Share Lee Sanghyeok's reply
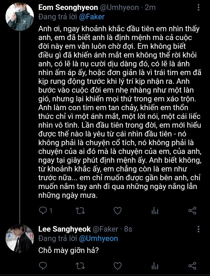Viewport: 210px width, 276px height. 192,265
